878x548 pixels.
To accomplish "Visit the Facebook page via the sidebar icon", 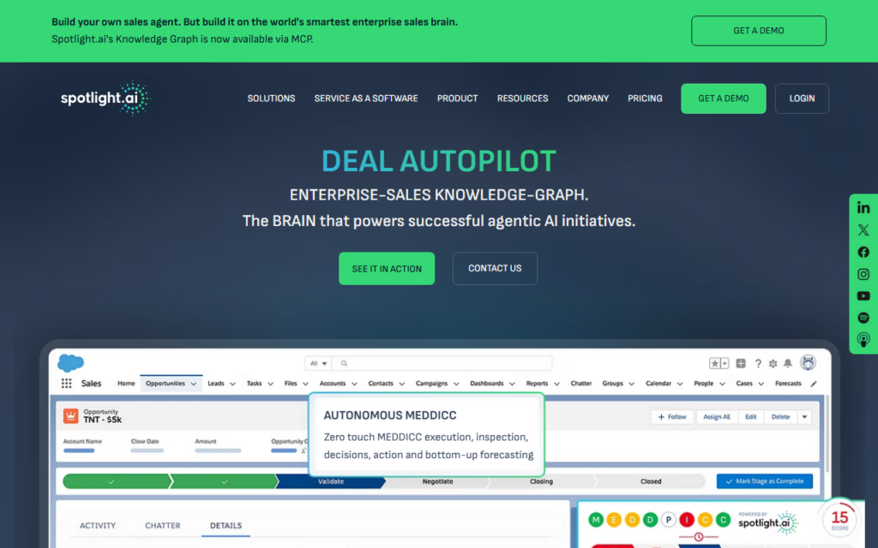I will [863, 253].
